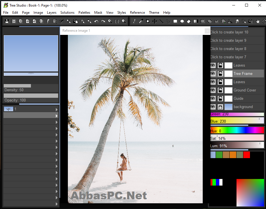Hide the Guide layer
266x209 pixels.
pyautogui.click(x=213, y=99)
